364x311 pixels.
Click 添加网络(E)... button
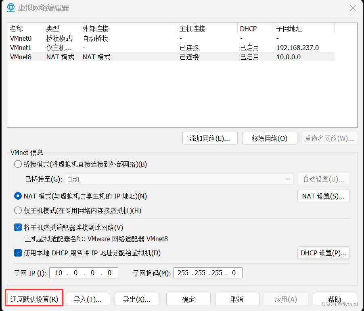coord(210,138)
